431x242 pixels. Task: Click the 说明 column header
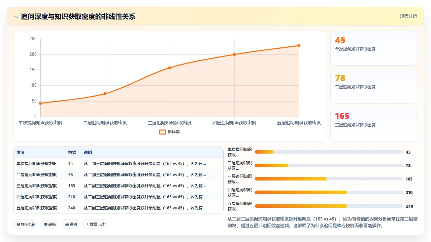(88, 153)
